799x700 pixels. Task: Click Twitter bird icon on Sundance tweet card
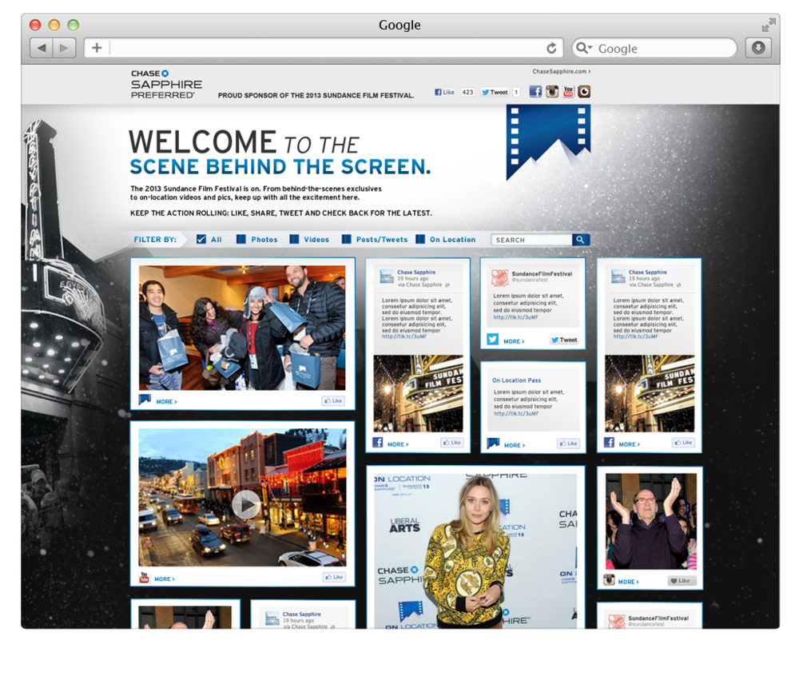tap(492, 340)
